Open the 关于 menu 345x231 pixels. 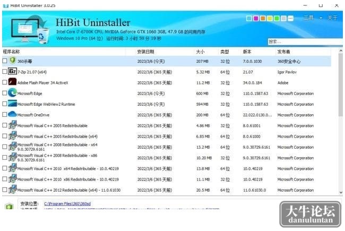[x=332, y=18]
